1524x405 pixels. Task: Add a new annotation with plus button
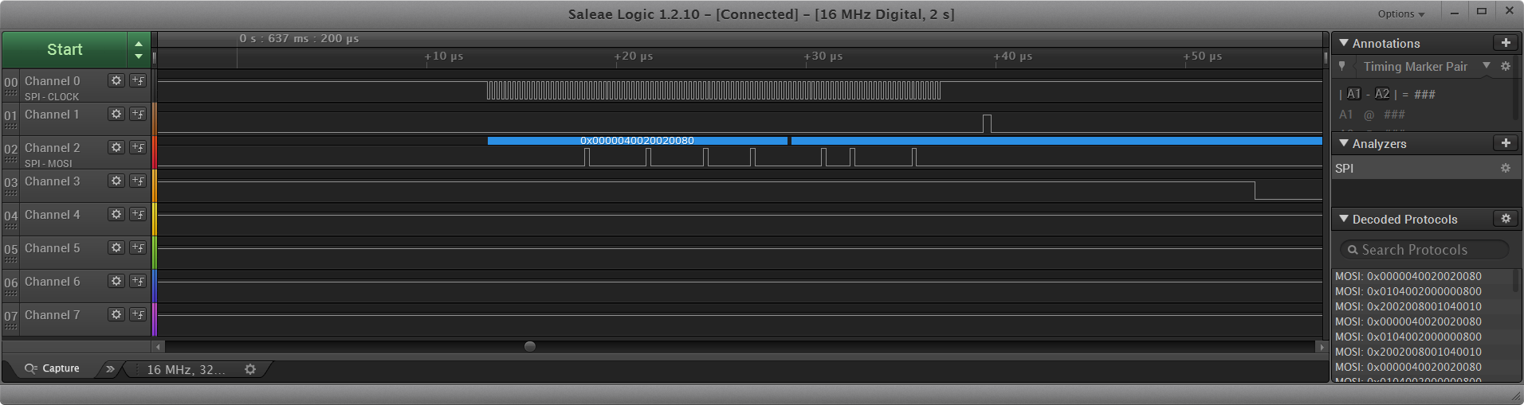[1506, 43]
